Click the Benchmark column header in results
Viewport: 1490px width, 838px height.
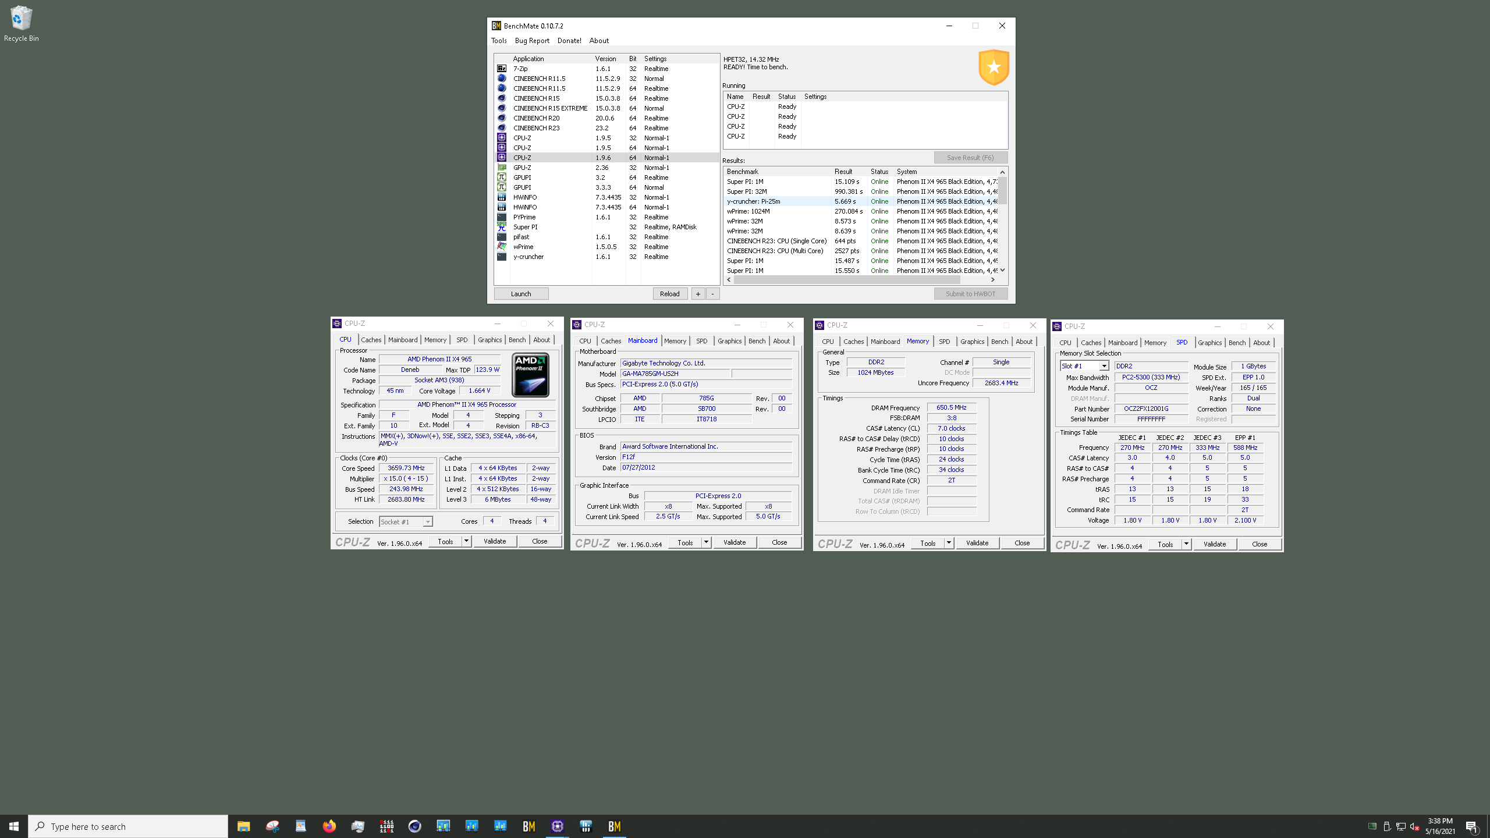[x=778, y=172]
